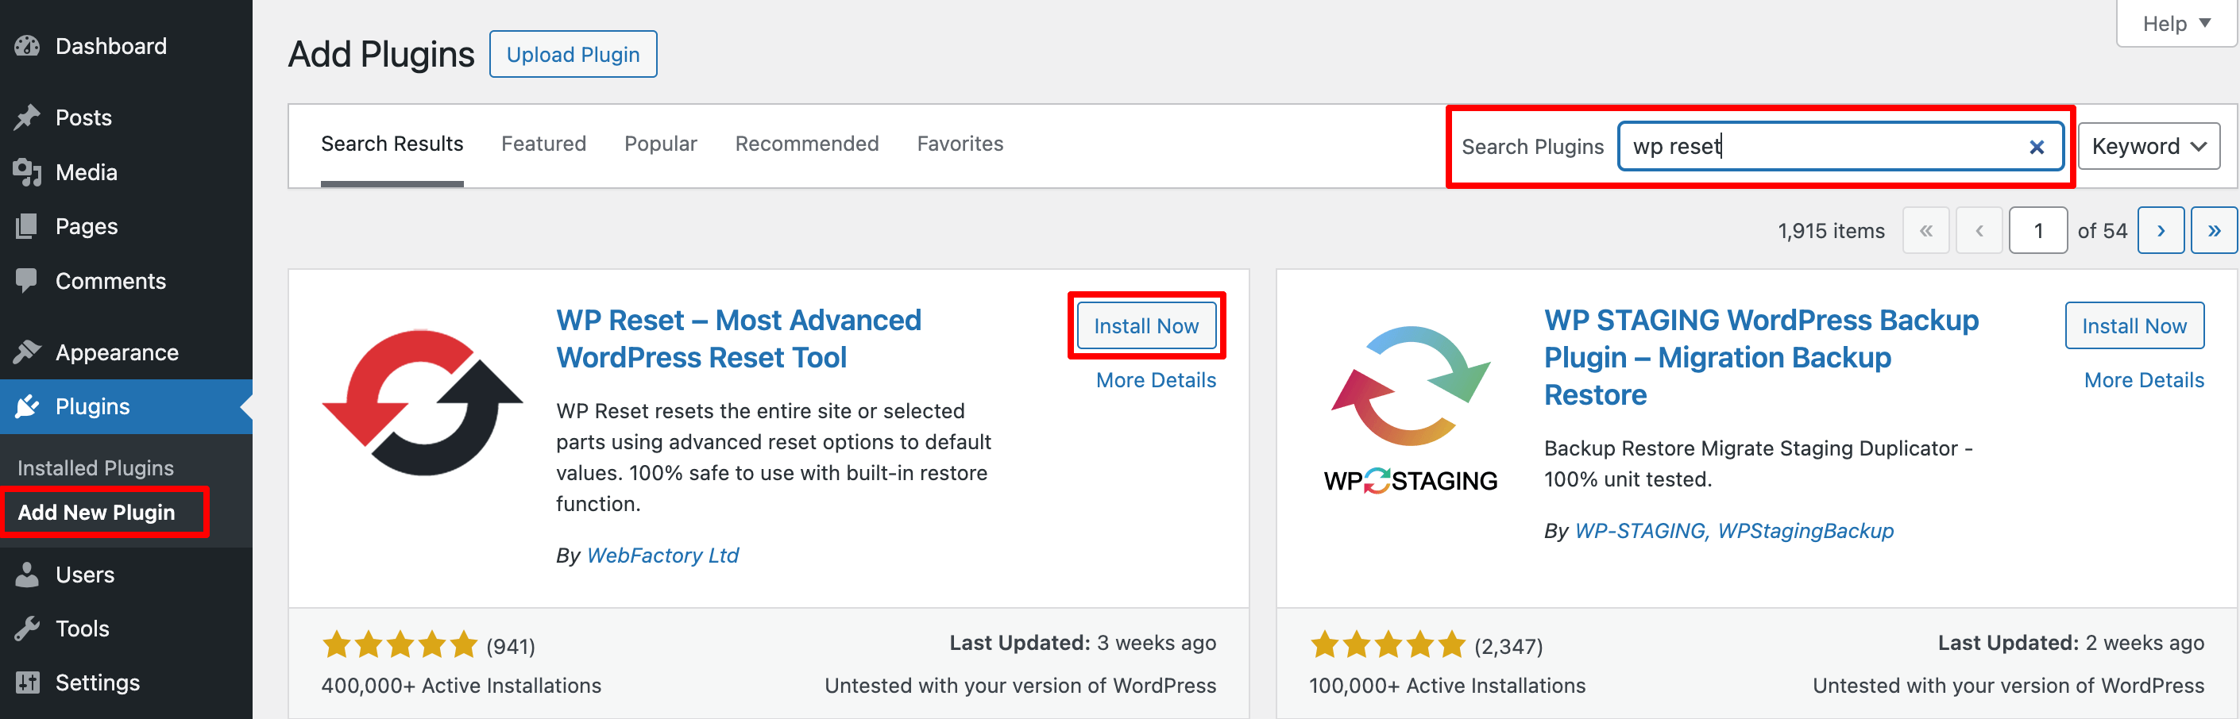Switch to the Featured tab
Screen dimensions: 2240x719
[543, 144]
